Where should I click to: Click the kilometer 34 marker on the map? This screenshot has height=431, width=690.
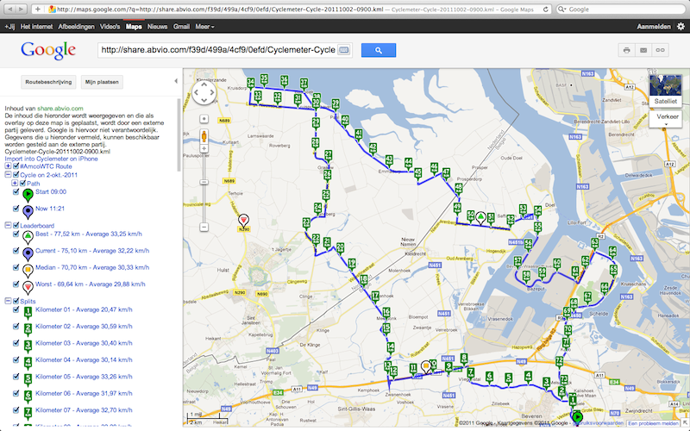[251, 84]
